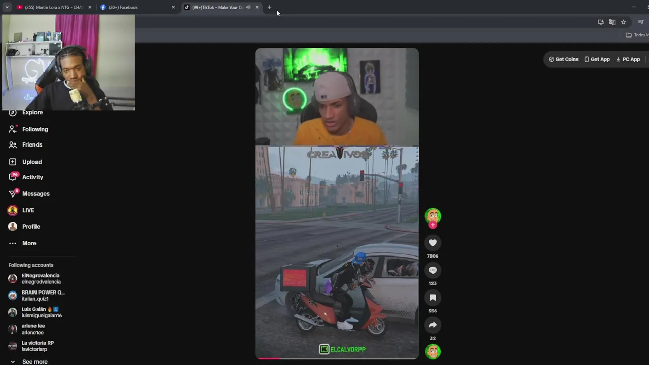Switch to the Martin Lora x NTG YouTube tab
Image resolution: width=649 pixels, height=365 pixels.
coord(54,7)
